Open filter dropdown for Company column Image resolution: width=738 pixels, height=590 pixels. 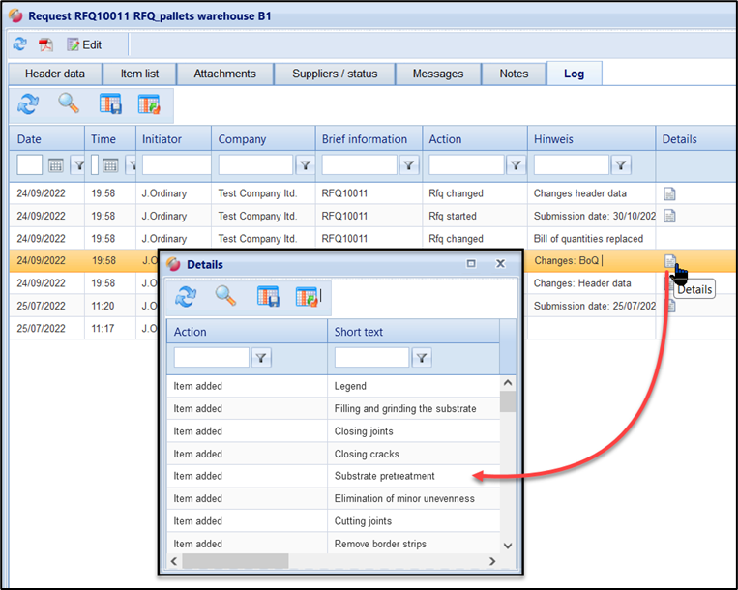(x=305, y=165)
